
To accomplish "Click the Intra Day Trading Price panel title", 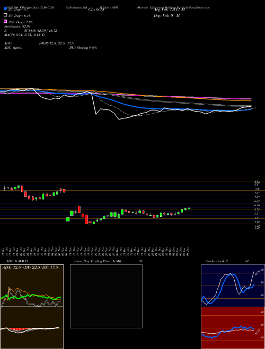I will pyautogui.click(x=108, y=261).
